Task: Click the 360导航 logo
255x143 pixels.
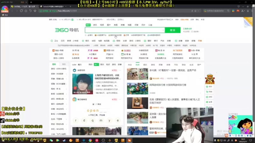Action: pos(67,30)
